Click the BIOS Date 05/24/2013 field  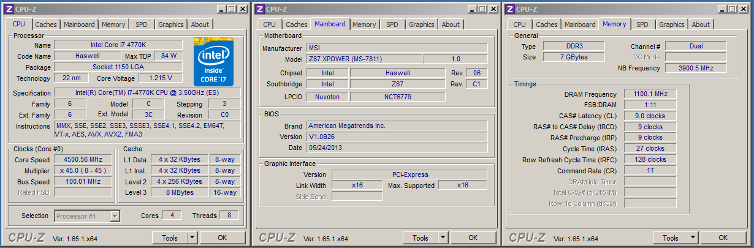397,148
